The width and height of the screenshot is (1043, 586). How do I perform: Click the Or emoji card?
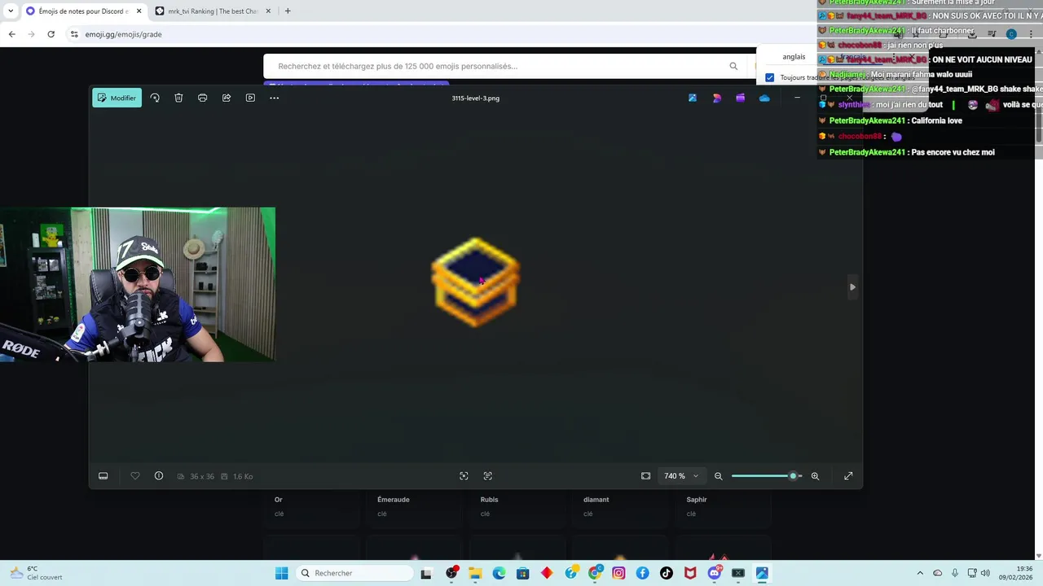(x=311, y=507)
